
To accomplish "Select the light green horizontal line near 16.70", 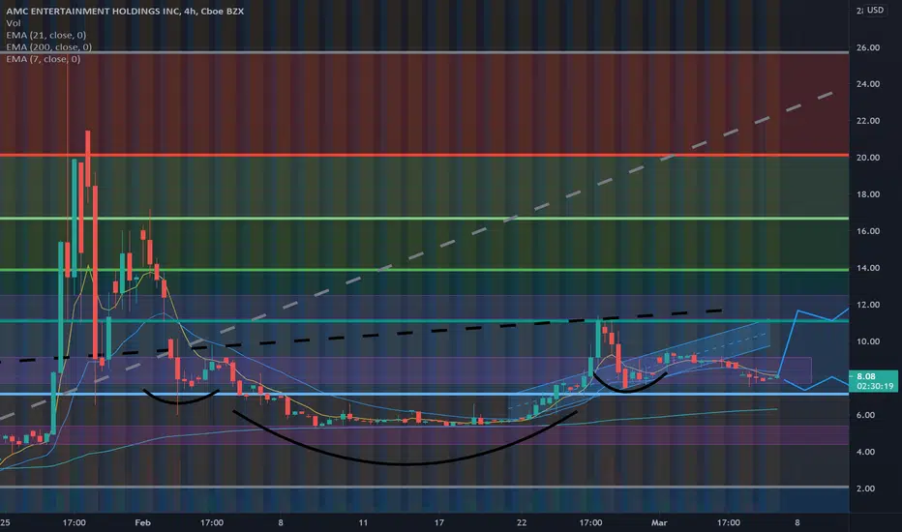I will click(x=424, y=219).
